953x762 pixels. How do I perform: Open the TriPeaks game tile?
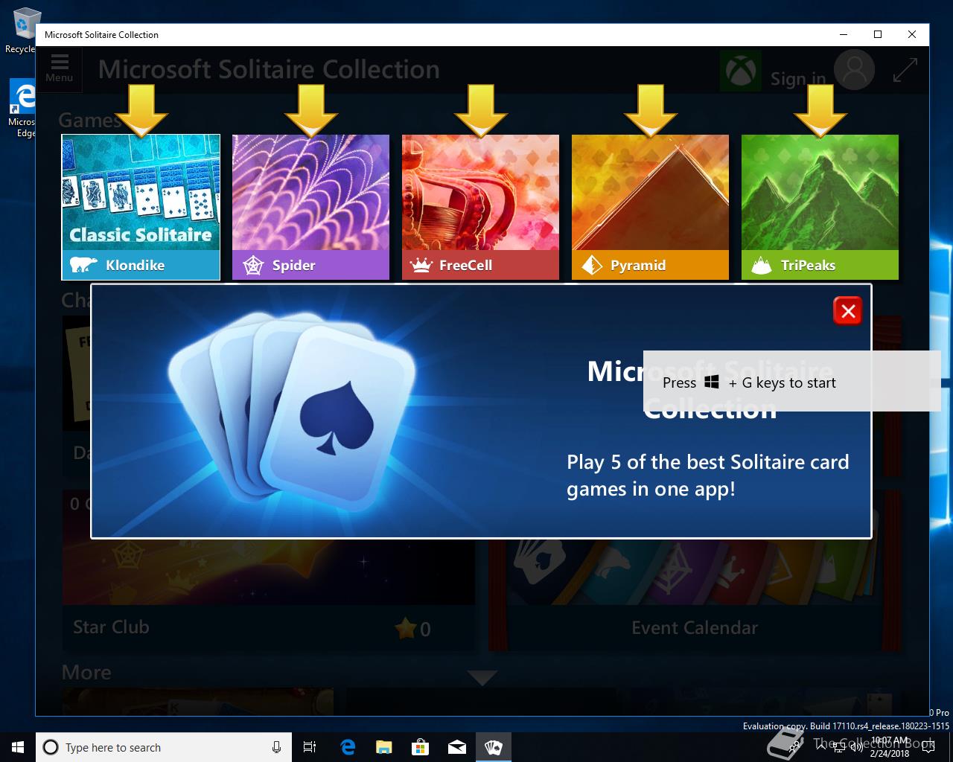click(820, 207)
